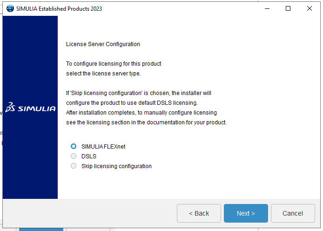Click the SIMULIA installer title bar icon
Viewport: 323px width, 231px height.
(x=10, y=8)
